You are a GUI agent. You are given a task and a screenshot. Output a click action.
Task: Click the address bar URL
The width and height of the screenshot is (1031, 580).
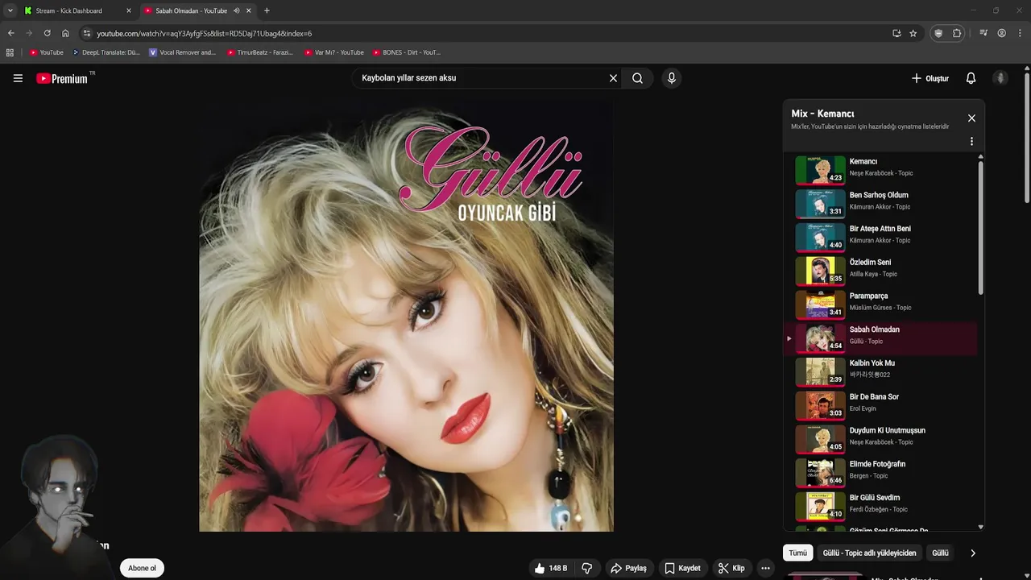point(205,33)
